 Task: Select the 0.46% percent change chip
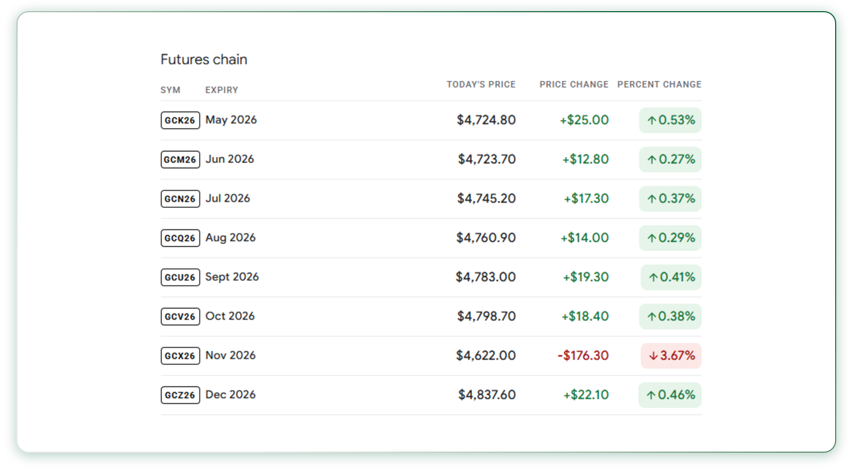click(x=670, y=395)
